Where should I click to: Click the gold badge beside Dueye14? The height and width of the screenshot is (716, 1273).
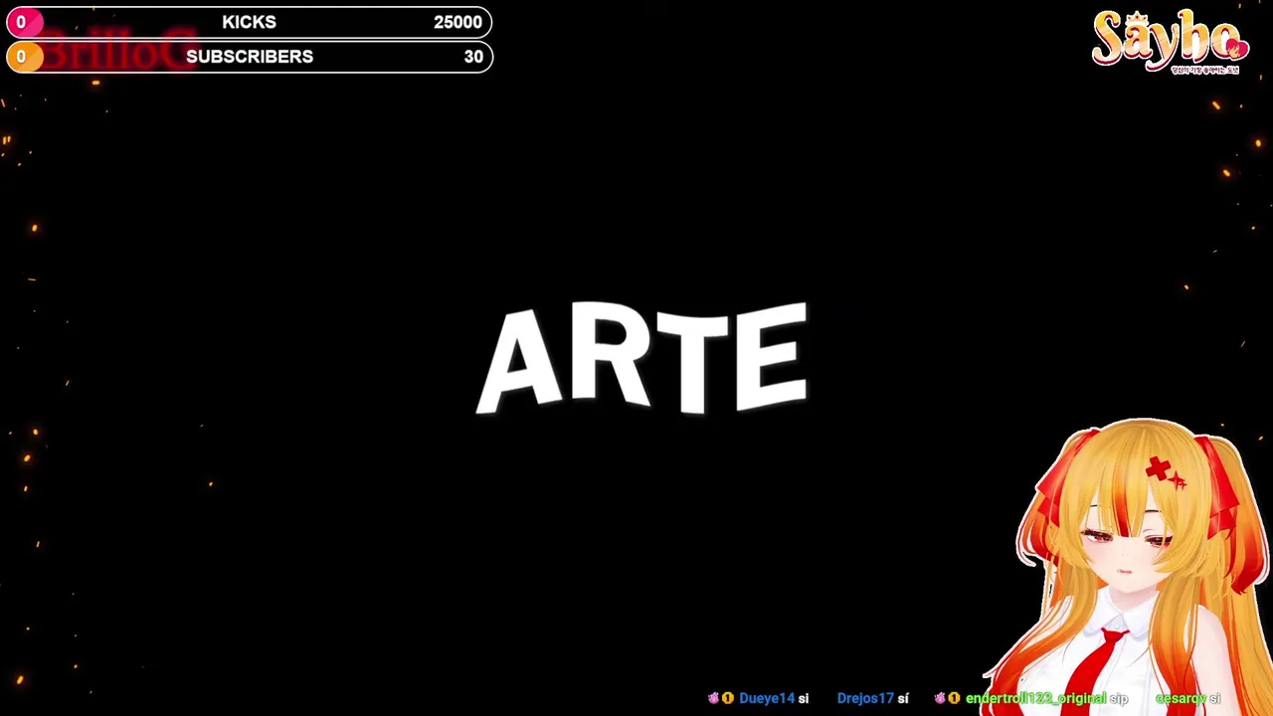(x=727, y=698)
